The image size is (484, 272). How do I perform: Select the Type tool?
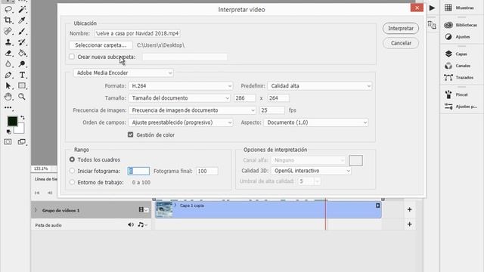(22, 75)
